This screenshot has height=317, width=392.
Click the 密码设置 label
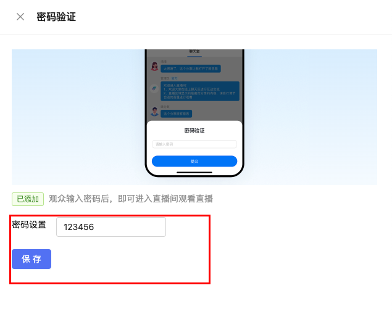29,224
